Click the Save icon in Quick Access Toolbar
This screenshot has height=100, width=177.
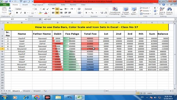(6, 1)
